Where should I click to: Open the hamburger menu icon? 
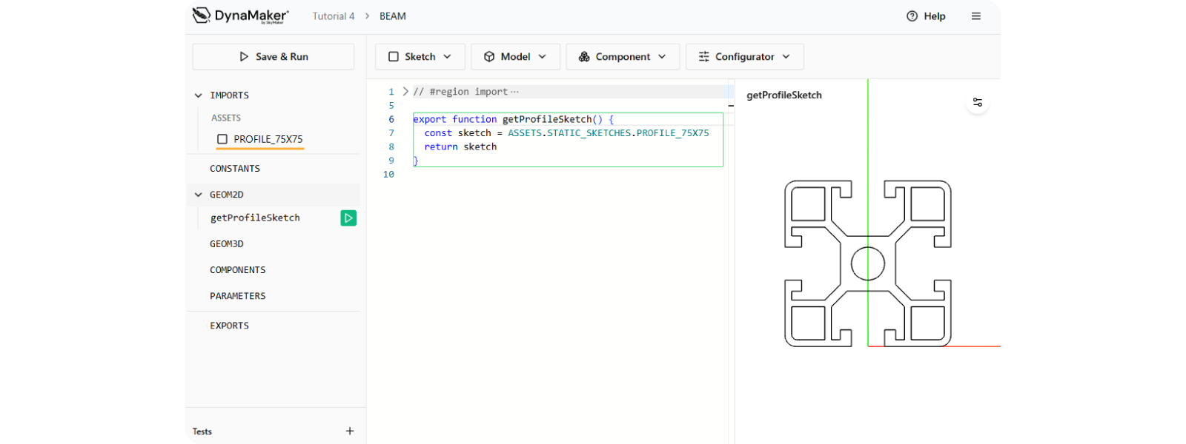[x=975, y=16]
